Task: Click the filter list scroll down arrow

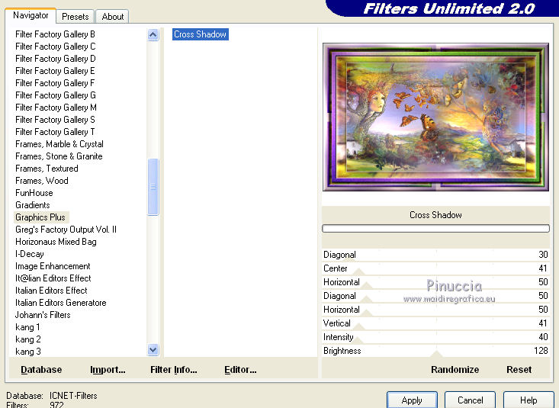Action: [153, 350]
